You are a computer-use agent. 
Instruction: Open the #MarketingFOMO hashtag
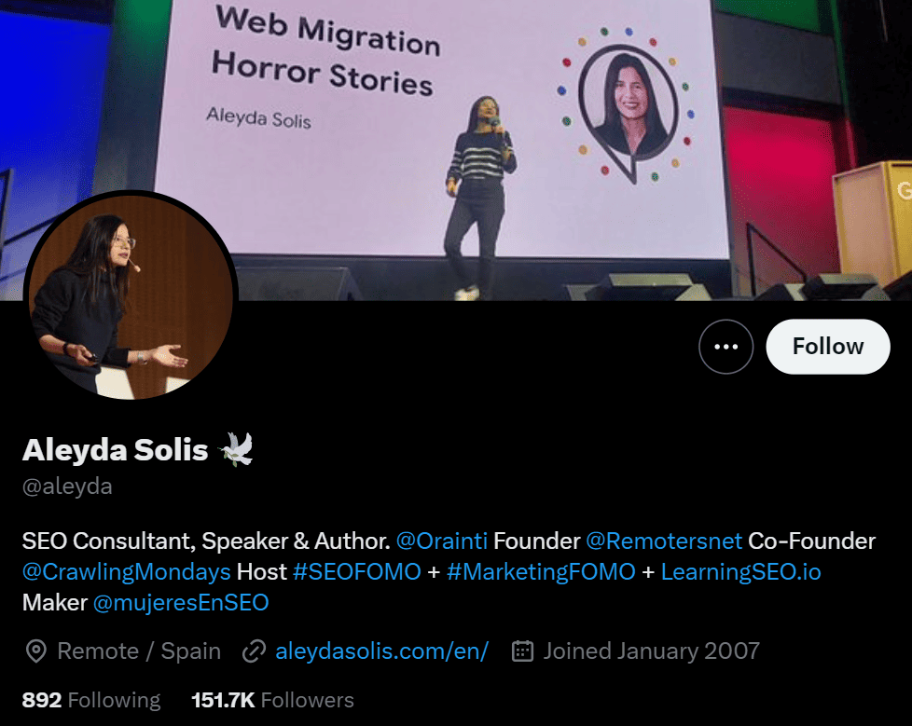coord(541,572)
